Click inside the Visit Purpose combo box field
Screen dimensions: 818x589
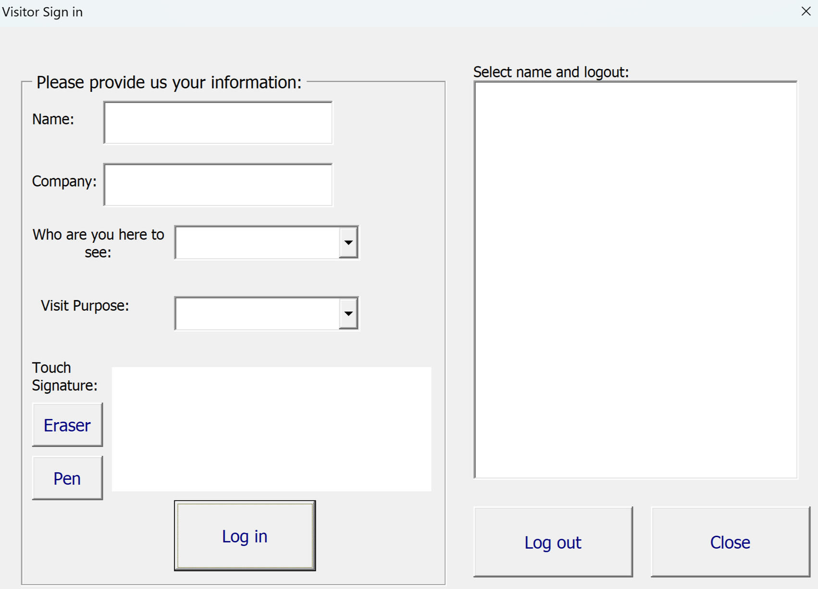(x=257, y=313)
